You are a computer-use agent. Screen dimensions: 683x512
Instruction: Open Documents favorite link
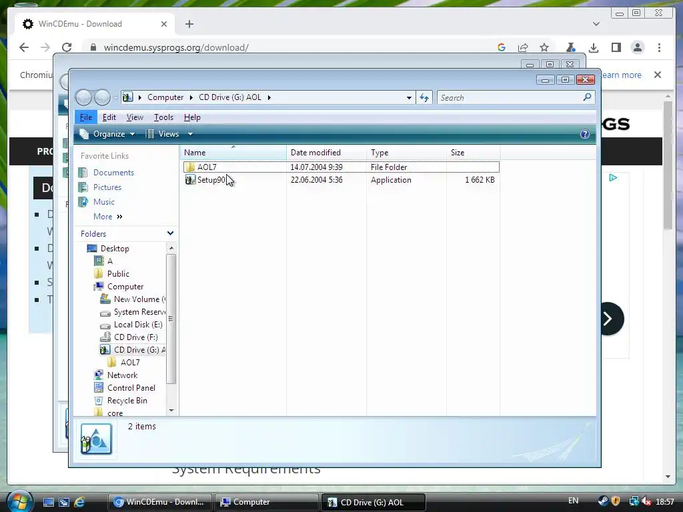(113, 173)
